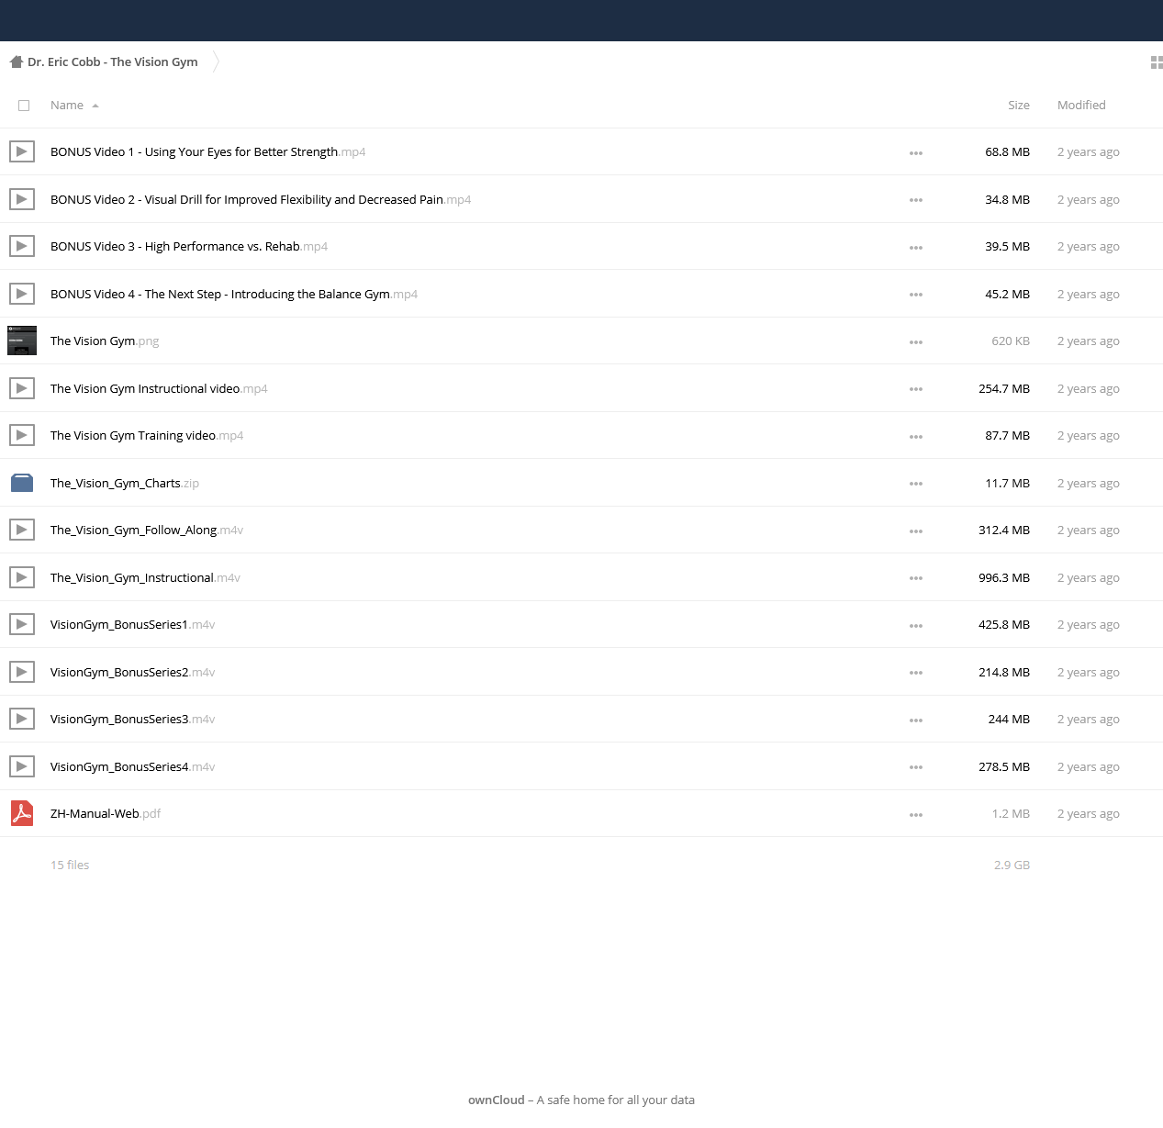Show more actions for VisionGym_BonusSeries2.m4v
Screen dimensions: 1163x1128
916,673
